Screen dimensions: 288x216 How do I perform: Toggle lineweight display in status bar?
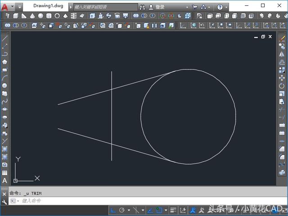(173, 210)
